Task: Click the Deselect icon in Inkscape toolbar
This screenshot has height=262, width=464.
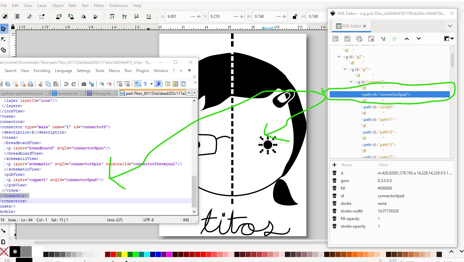Action: click(29, 16)
